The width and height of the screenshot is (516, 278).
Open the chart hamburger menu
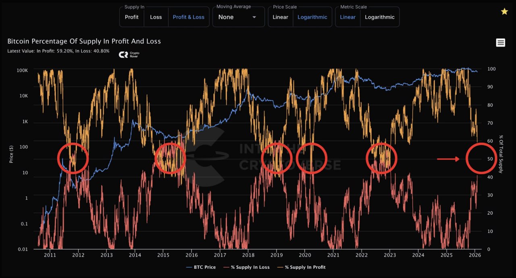pyautogui.click(x=500, y=43)
